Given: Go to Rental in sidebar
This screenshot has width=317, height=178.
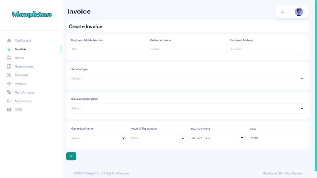Looking at the screenshot, I should pos(19,58).
